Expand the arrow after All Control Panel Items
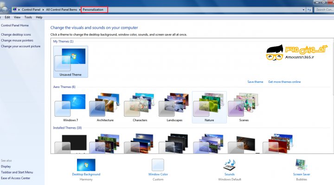The width and height of the screenshot is (334, 185). [x=80, y=10]
